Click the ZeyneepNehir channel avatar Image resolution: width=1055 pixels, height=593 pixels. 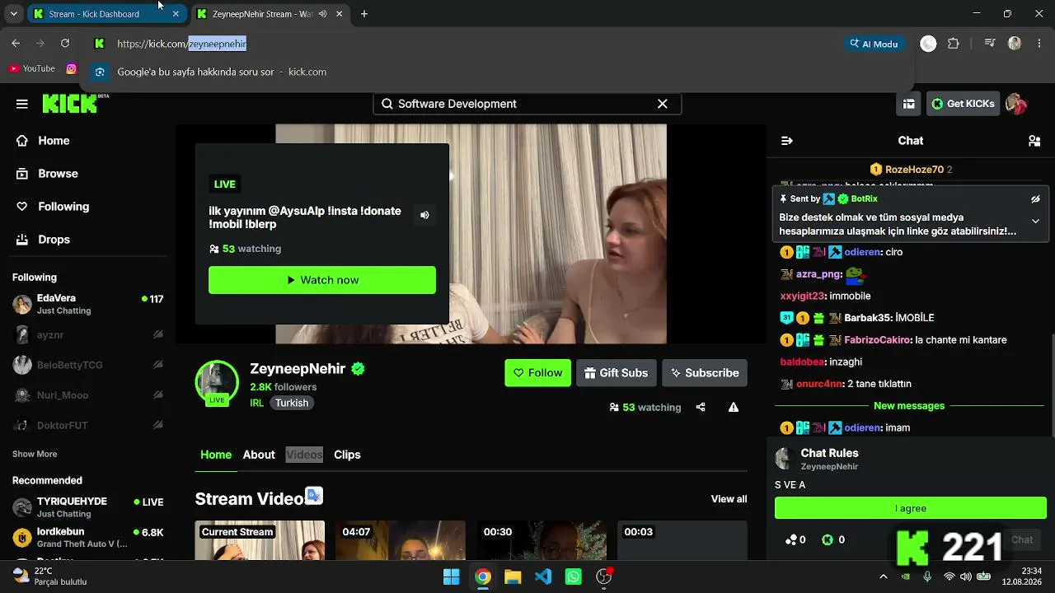(217, 382)
